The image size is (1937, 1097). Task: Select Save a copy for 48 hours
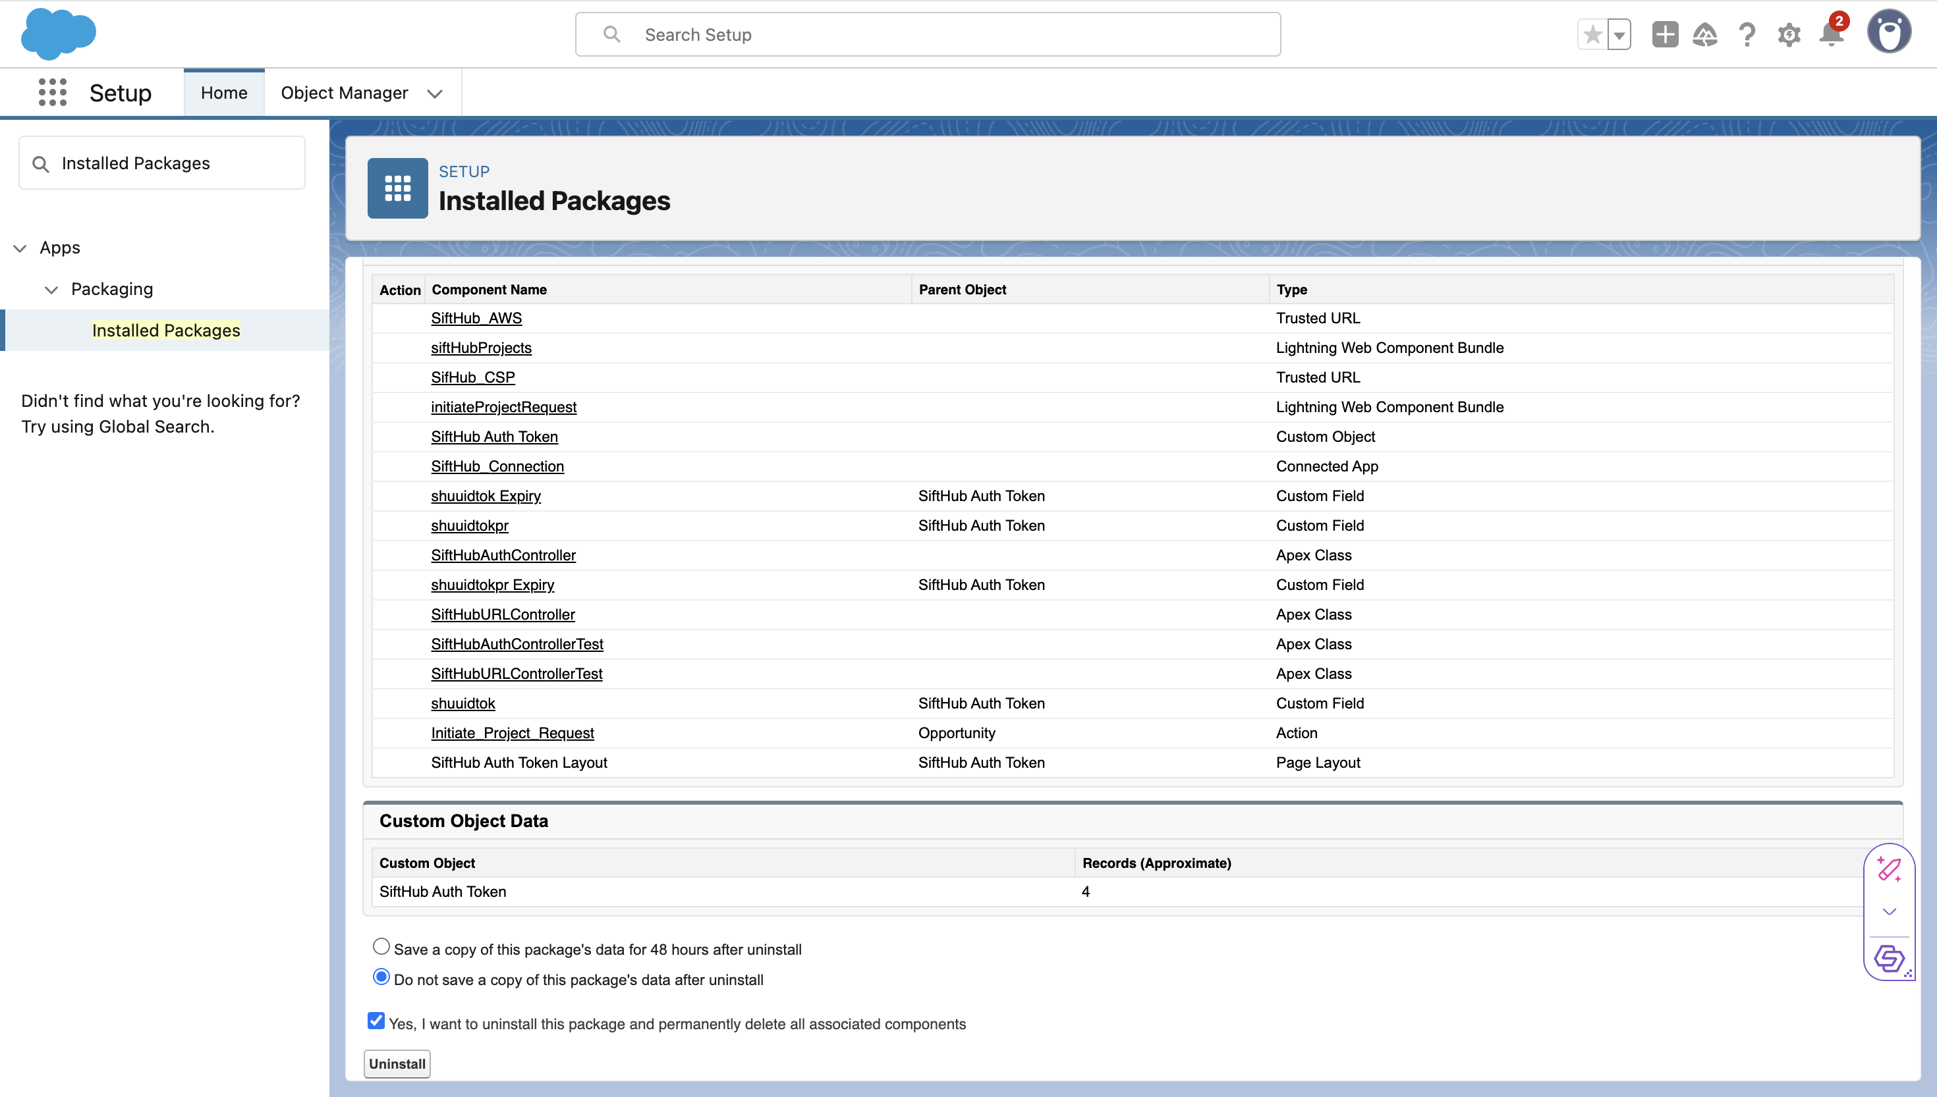(x=381, y=946)
